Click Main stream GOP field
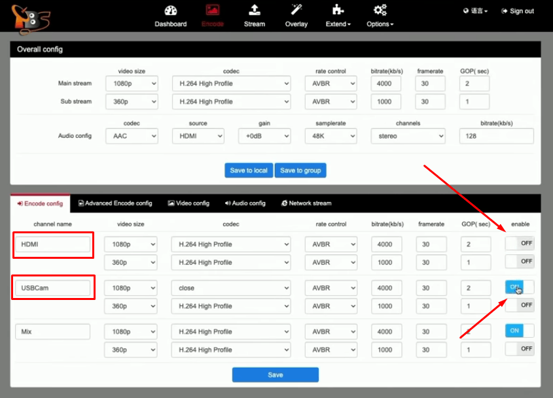The image size is (553, 398). [x=474, y=84]
